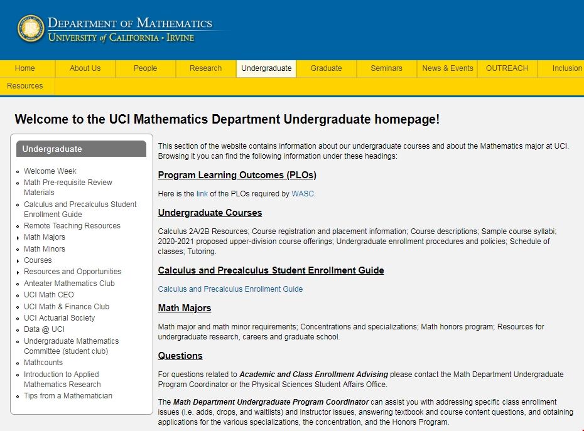Screen dimensions: 584x431
Task: Open Anteater Mathematics Club sidebar link
Action: pyautogui.click(x=69, y=284)
